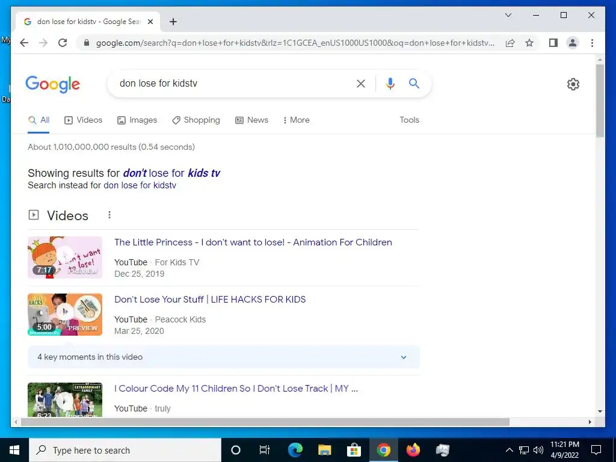The image size is (616, 462).
Task: Open Task View on the taskbar
Action: (265, 450)
